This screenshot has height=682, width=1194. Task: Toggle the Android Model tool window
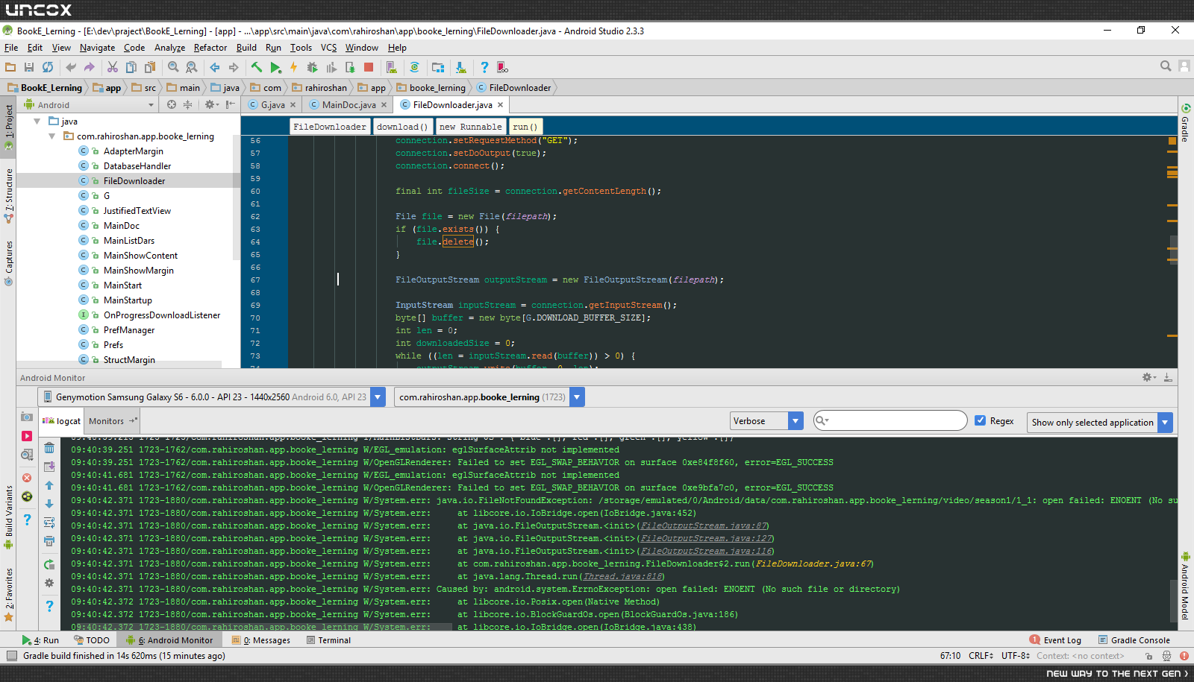pyautogui.click(x=1185, y=586)
